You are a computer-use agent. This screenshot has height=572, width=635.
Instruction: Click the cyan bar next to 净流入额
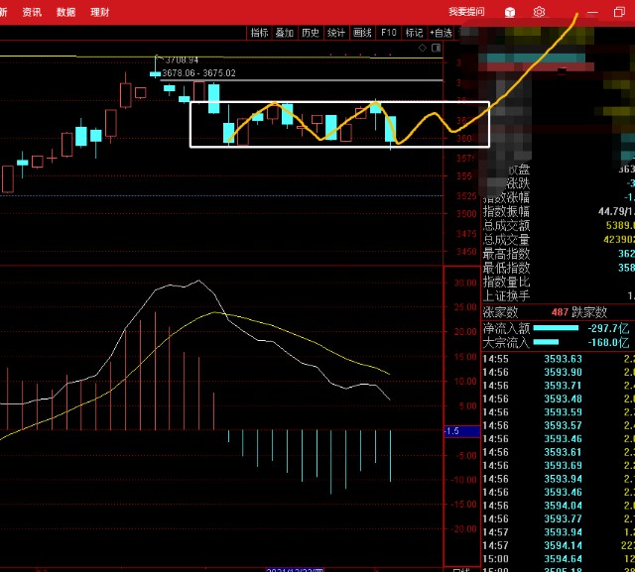coord(556,328)
